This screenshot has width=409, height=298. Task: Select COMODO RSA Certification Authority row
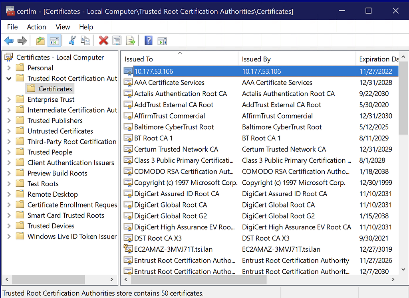coord(261,172)
